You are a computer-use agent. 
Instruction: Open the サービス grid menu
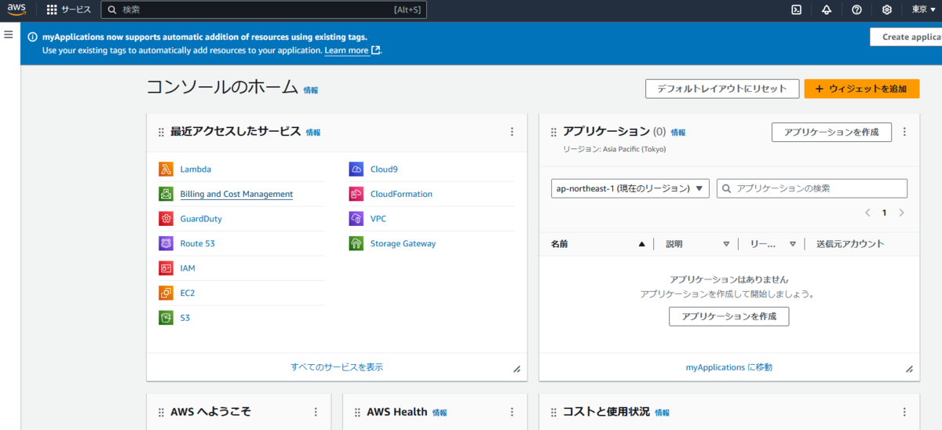tap(69, 9)
